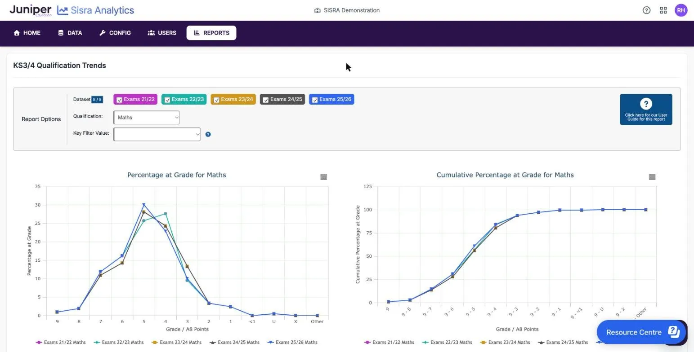Viewport: 694px width, 352px height.
Task: Click the Resource Centre chat icon
Action: 673,332
